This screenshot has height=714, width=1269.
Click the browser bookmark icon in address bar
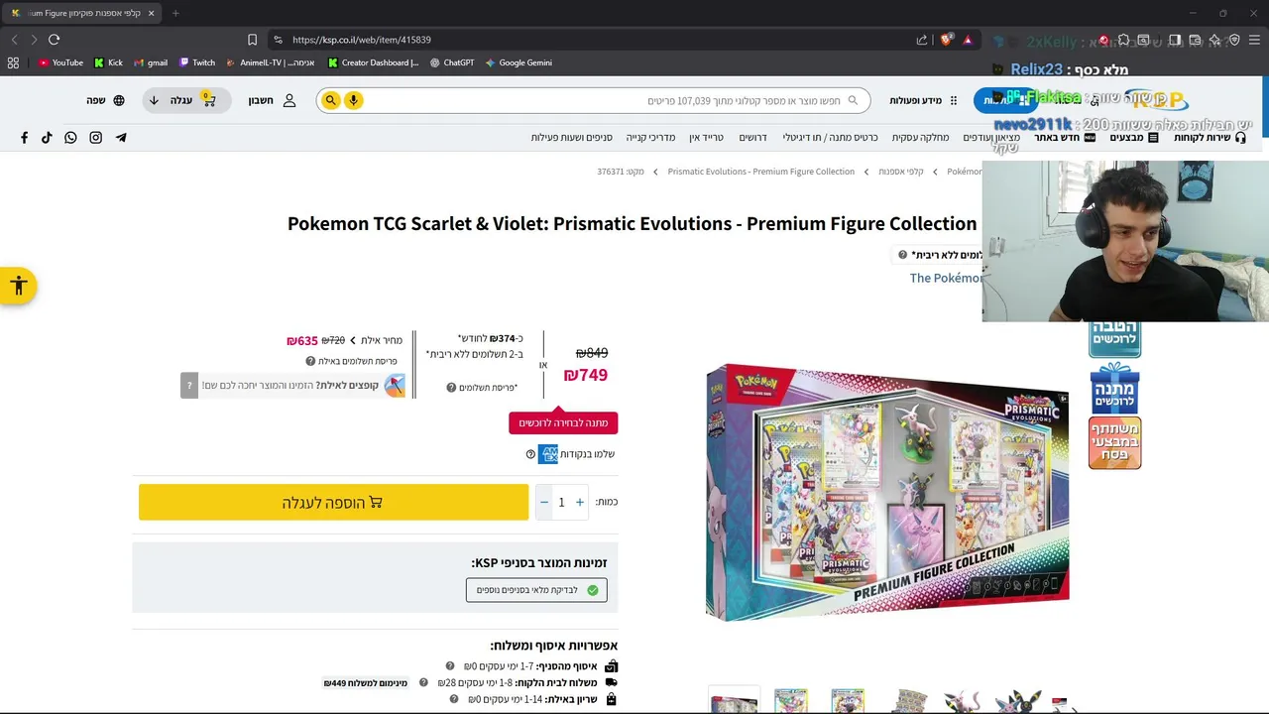(x=252, y=40)
